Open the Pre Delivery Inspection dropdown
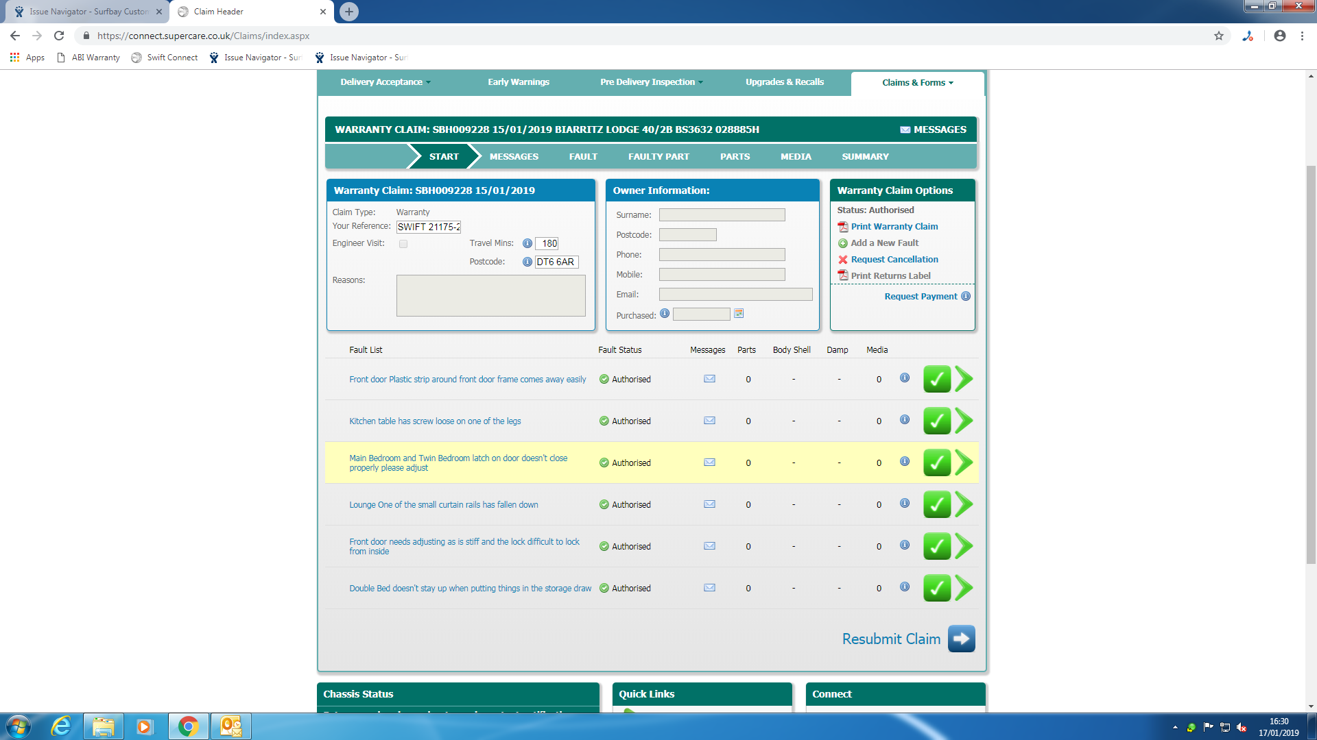The image size is (1317, 740). tap(651, 82)
